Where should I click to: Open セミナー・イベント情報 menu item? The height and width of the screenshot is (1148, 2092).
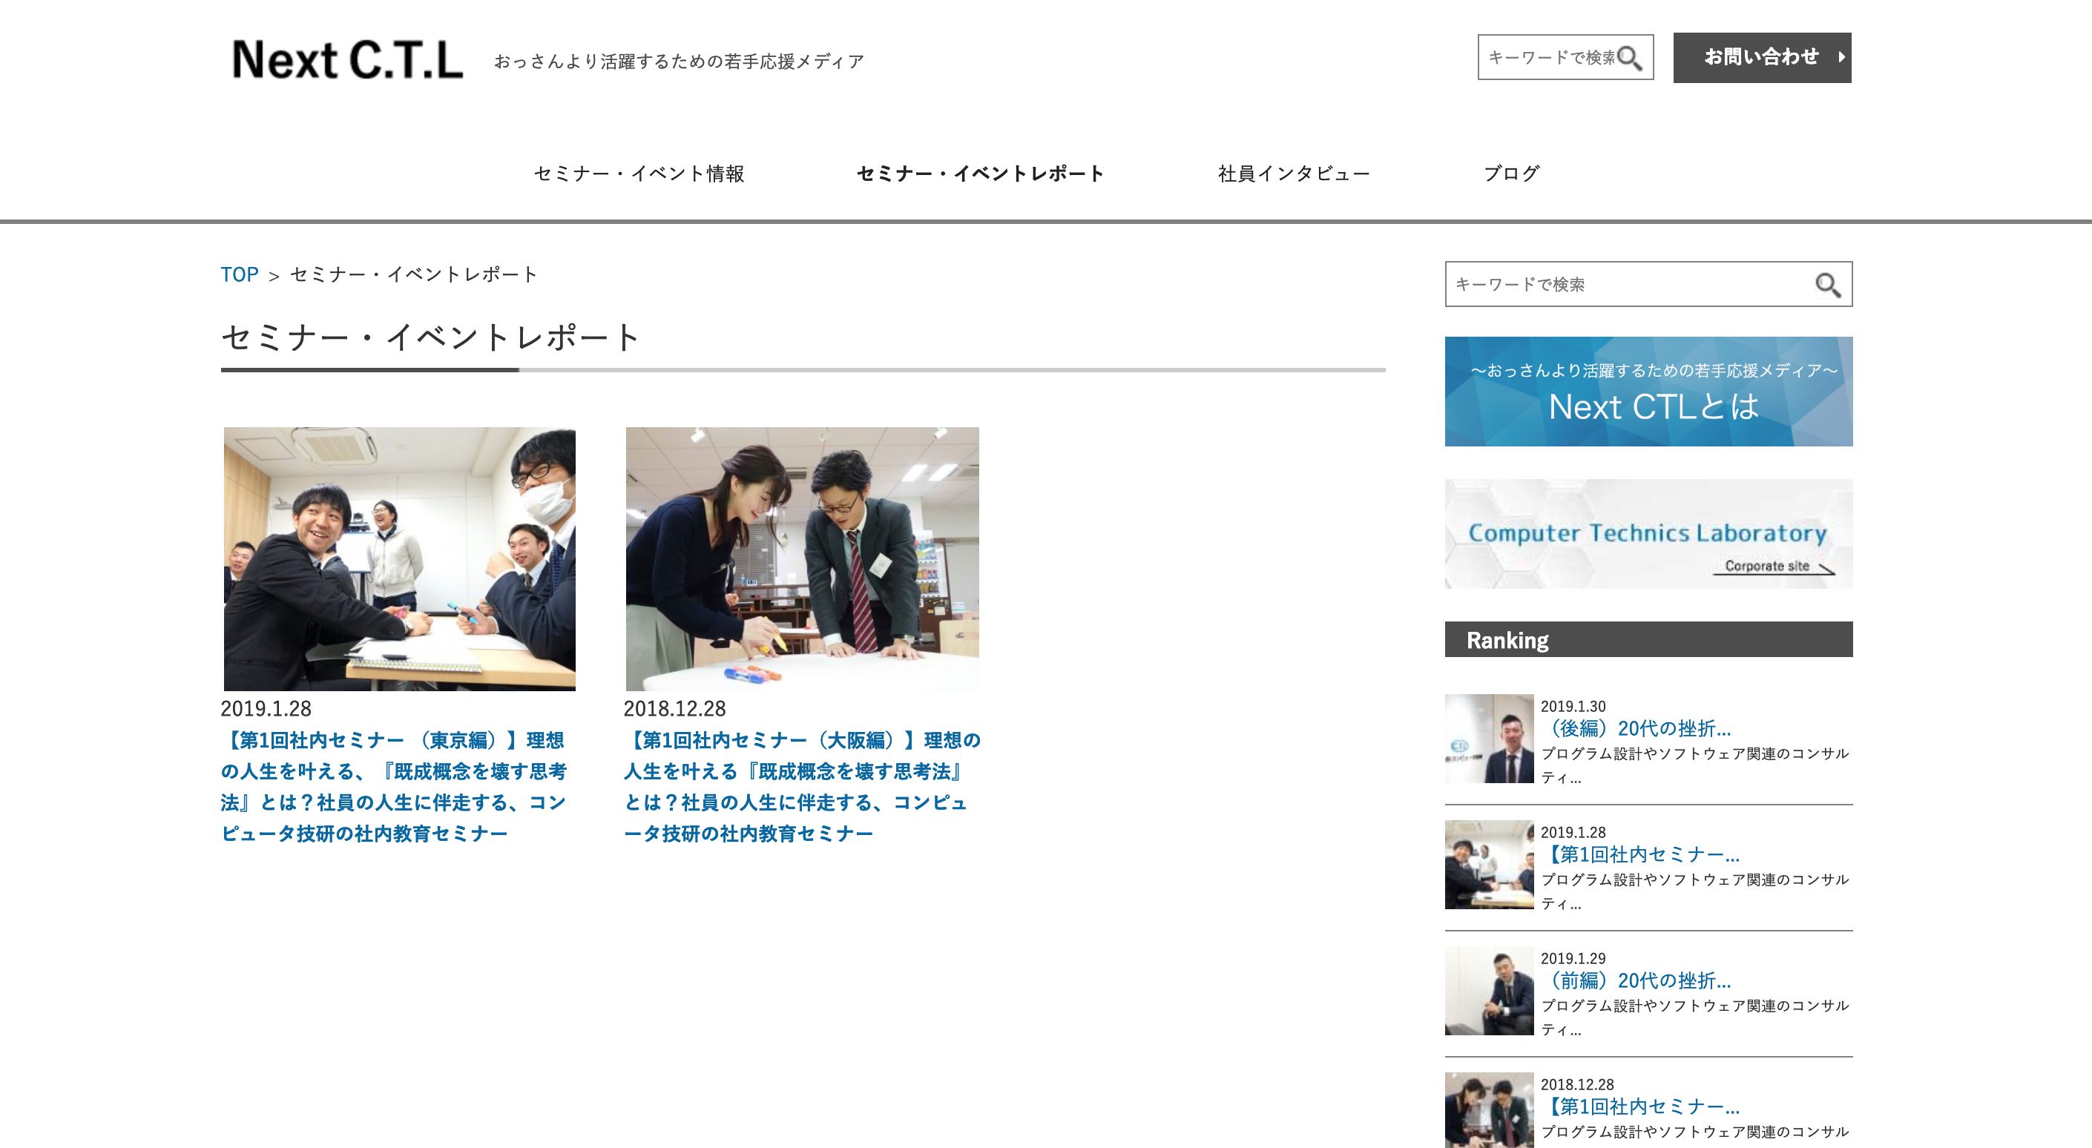pyautogui.click(x=638, y=174)
